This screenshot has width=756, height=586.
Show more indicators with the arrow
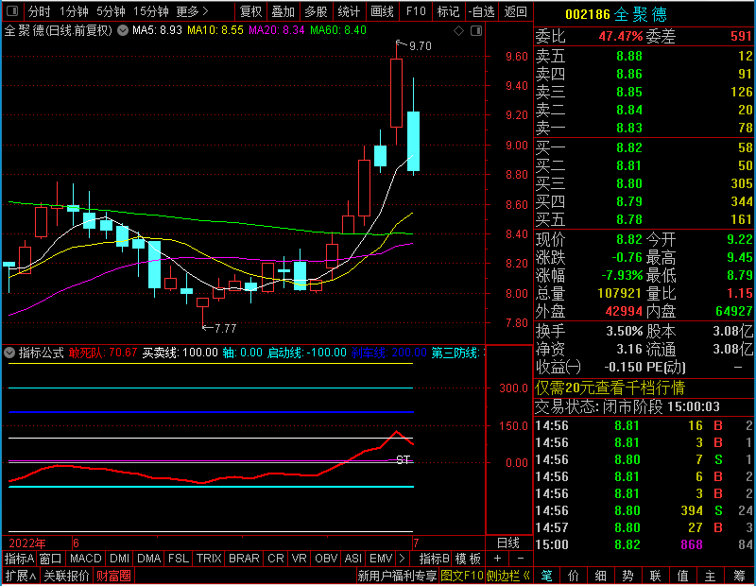(x=403, y=559)
